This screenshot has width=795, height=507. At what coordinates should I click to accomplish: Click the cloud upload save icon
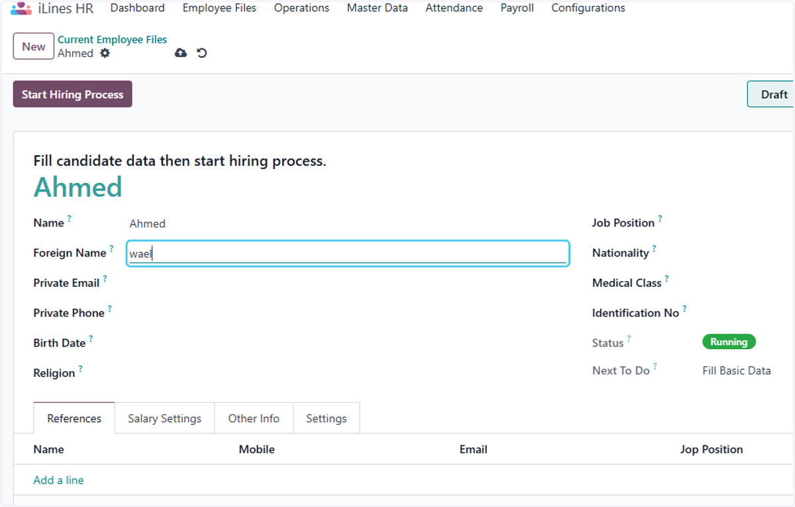(181, 53)
